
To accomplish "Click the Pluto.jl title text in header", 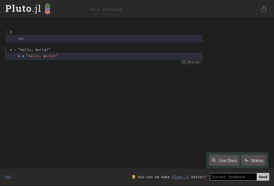I will click(x=23, y=9).
